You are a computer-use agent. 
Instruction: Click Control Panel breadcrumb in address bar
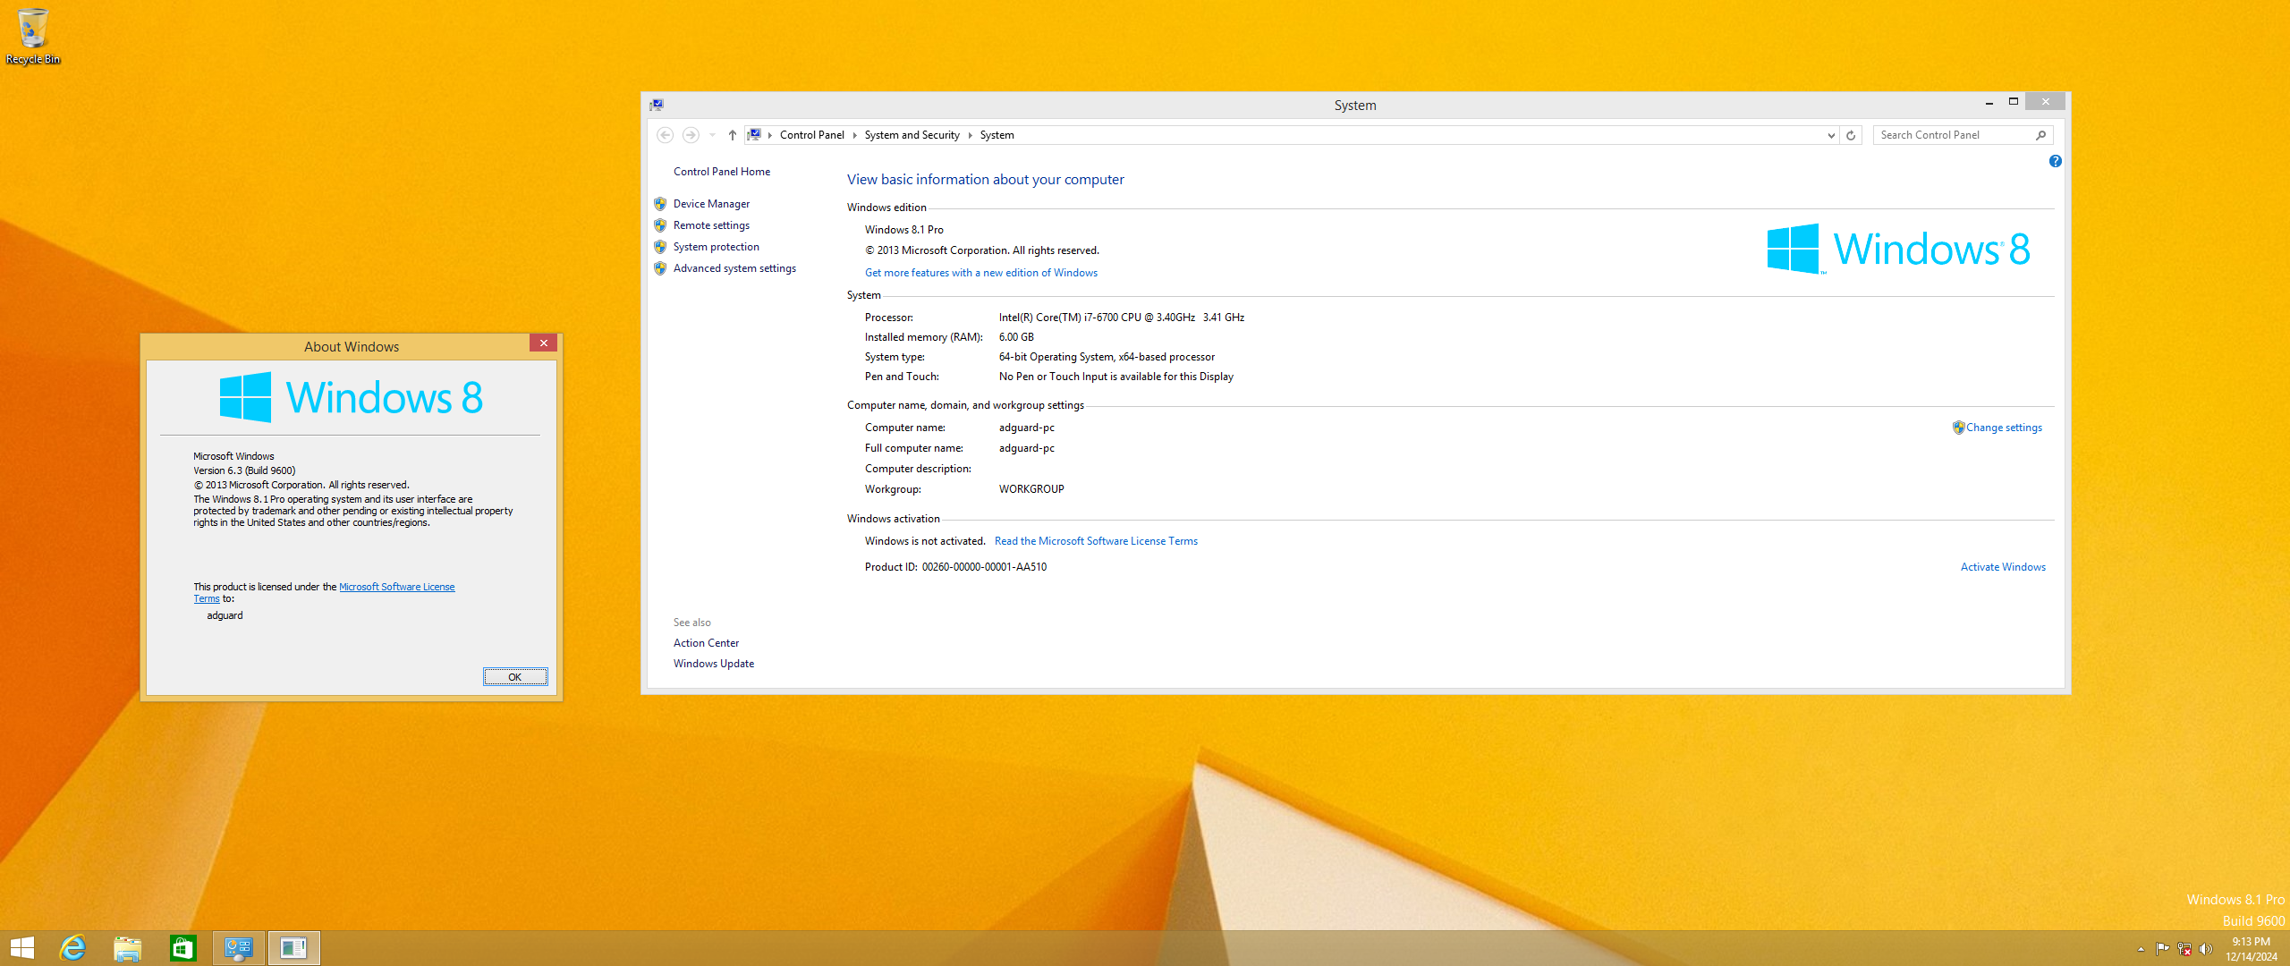pyautogui.click(x=811, y=135)
